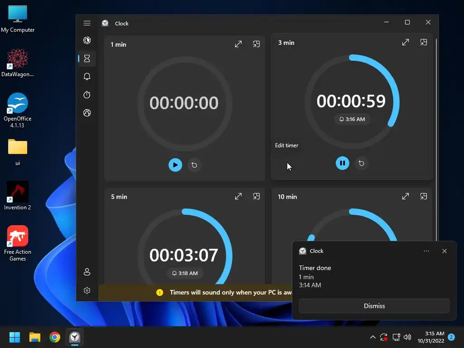Click the Clock window vertical scrollbar
Image resolution: width=464 pixels, height=348 pixels.
tap(436, 139)
